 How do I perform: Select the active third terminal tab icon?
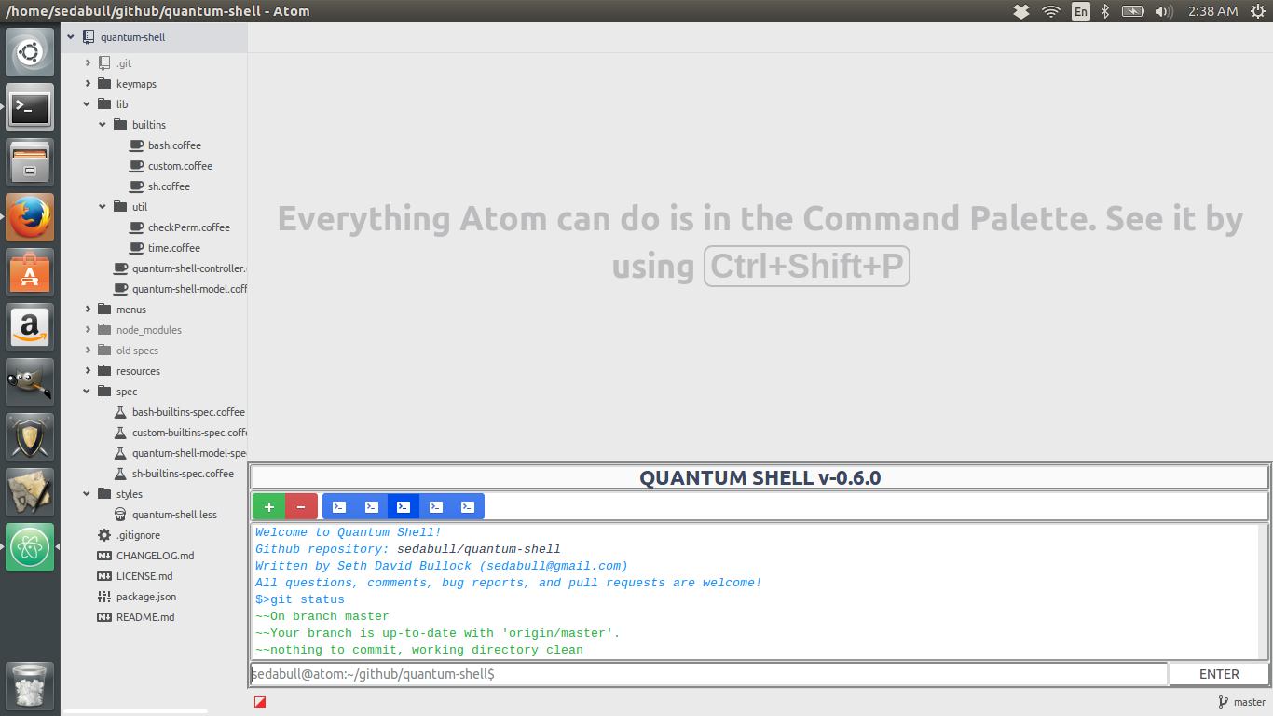[x=403, y=506]
